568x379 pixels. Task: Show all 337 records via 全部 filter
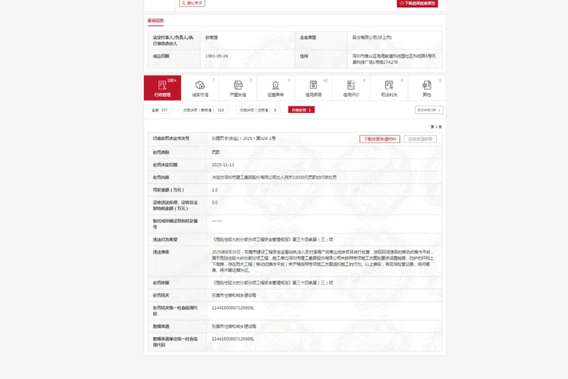tap(161, 110)
